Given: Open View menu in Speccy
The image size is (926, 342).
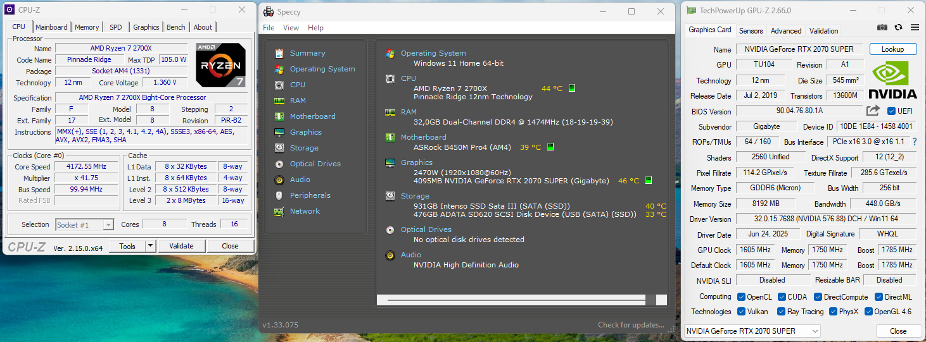Looking at the screenshot, I should tap(291, 28).
